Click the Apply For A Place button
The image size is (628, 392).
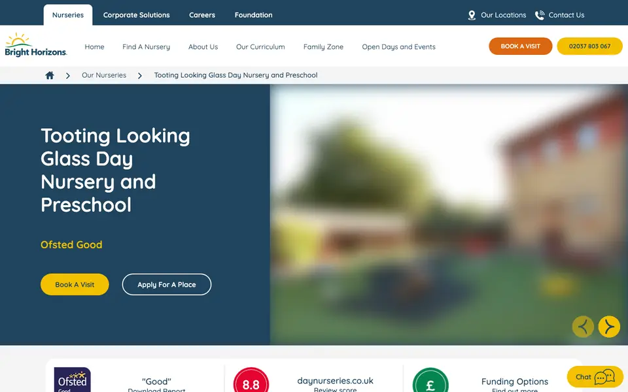[x=167, y=284]
